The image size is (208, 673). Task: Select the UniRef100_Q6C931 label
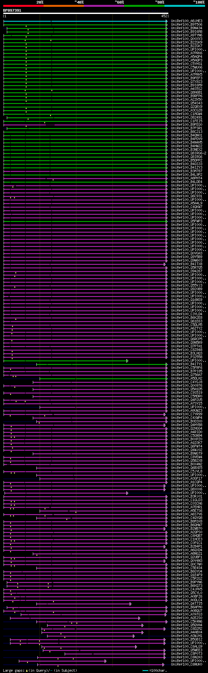point(187,196)
